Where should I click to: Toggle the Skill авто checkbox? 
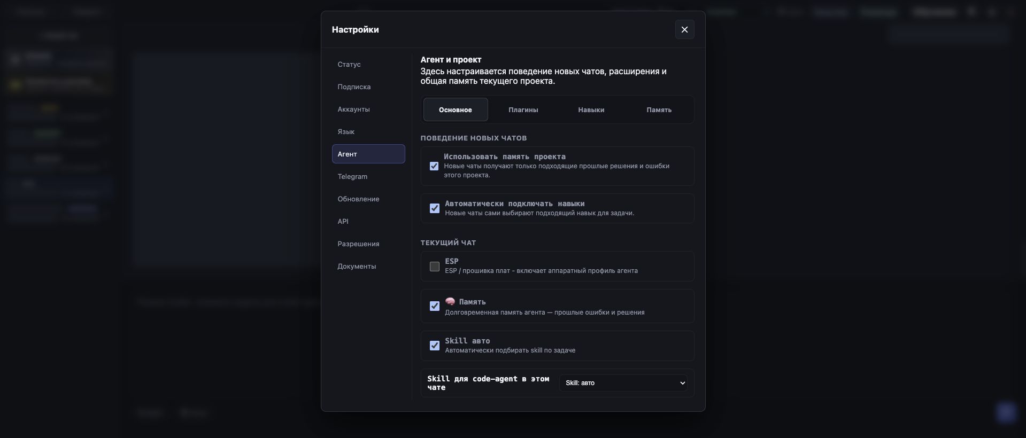[435, 346]
